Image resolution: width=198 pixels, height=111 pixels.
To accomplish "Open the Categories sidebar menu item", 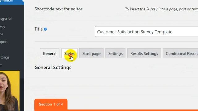I will pyautogui.click(x=6, y=18).
